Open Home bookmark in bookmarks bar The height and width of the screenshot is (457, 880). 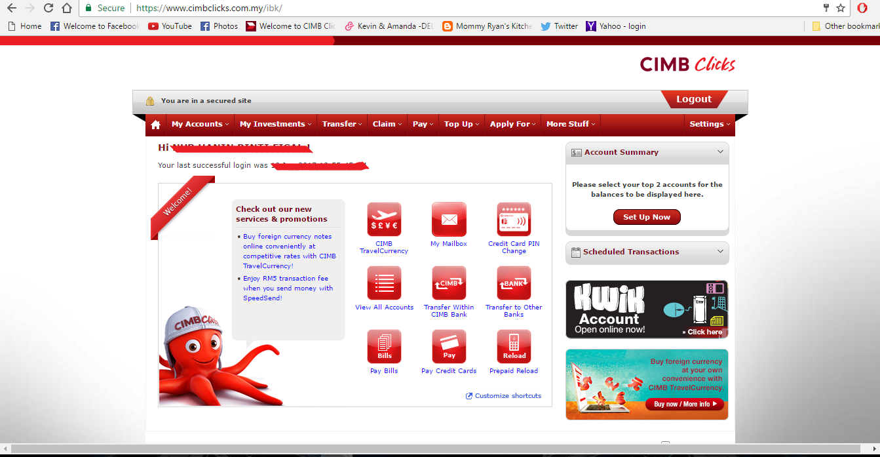point(24,26)
